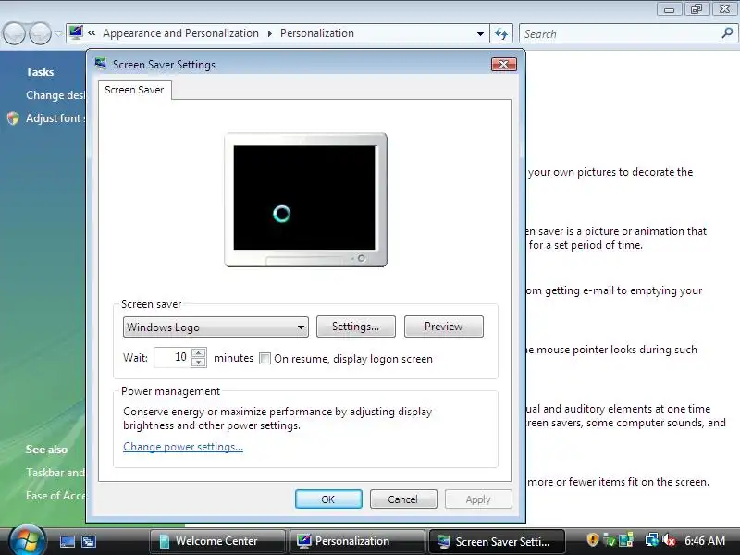This screenshot has width=740, height=555.
Task: Switch to Personalization taskbar item
Action: point(357,541)
